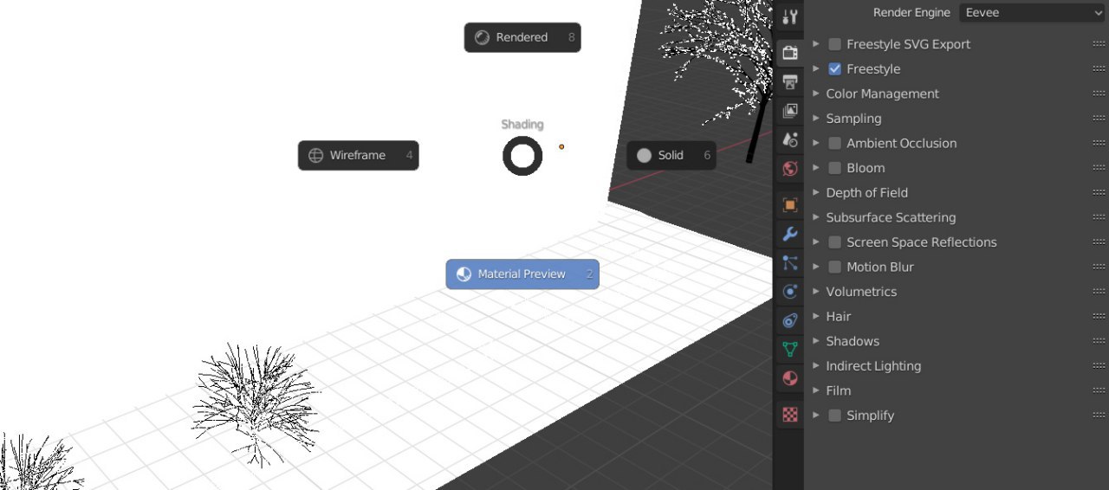Open the Render Engine Eevee dropdown
The height and width of the screenshot is (490, 1109).
pos(1032,13)
